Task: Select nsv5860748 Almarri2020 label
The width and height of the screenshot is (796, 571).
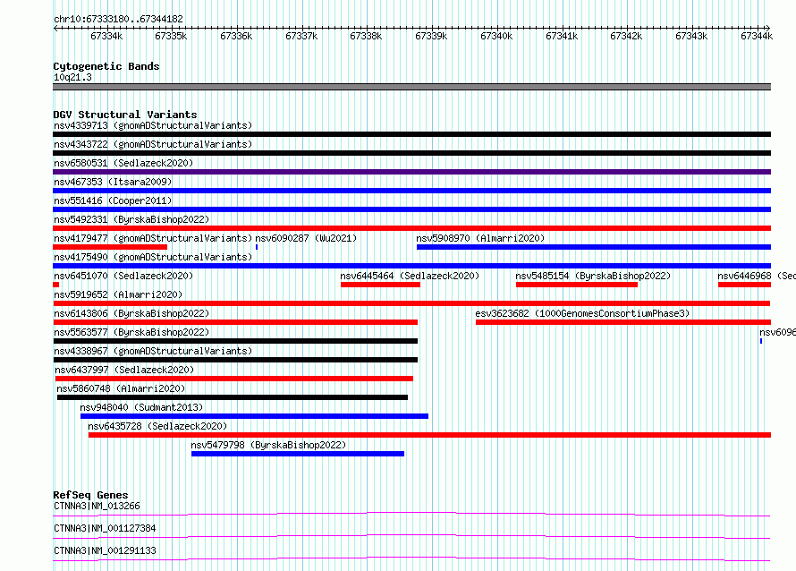Action: 121,388
